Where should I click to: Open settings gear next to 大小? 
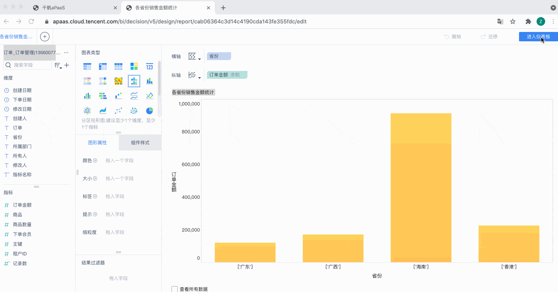[x=95, y=178]
